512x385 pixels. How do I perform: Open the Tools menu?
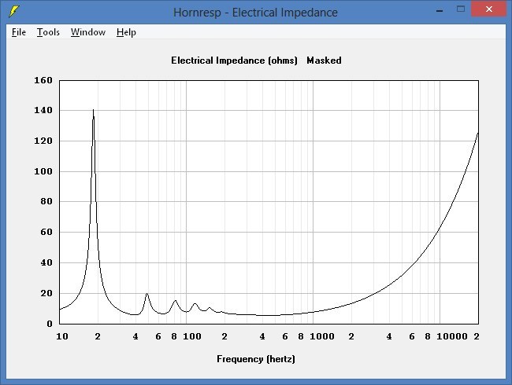pos(48,32)
